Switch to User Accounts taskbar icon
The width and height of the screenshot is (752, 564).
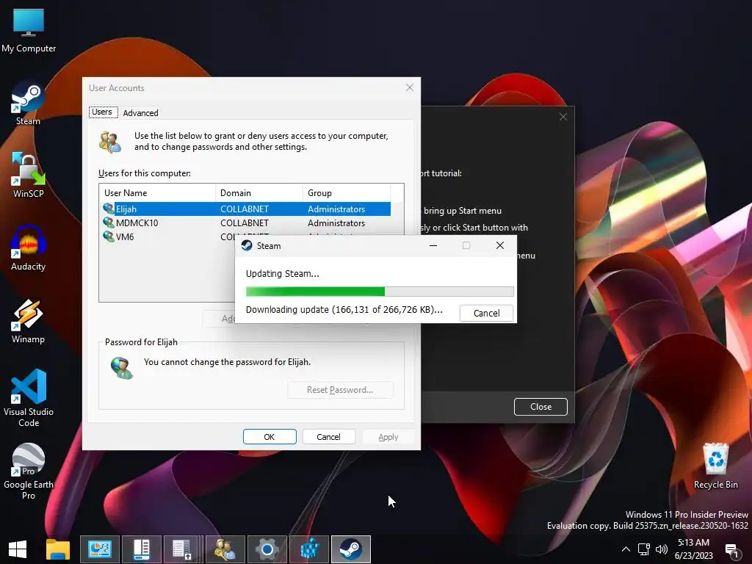click(225, 549)
